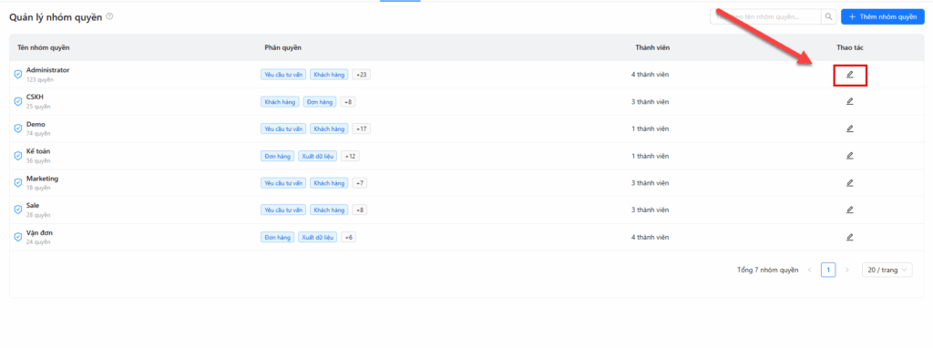The image size is (933, 348).
Task: Click 1 thành viên in Kế toán row
Action: point(650,156)
